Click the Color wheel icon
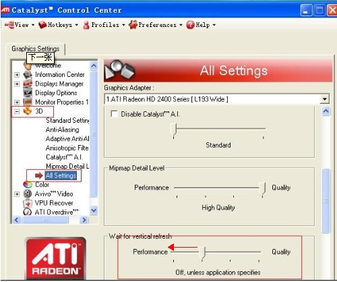 28,185
